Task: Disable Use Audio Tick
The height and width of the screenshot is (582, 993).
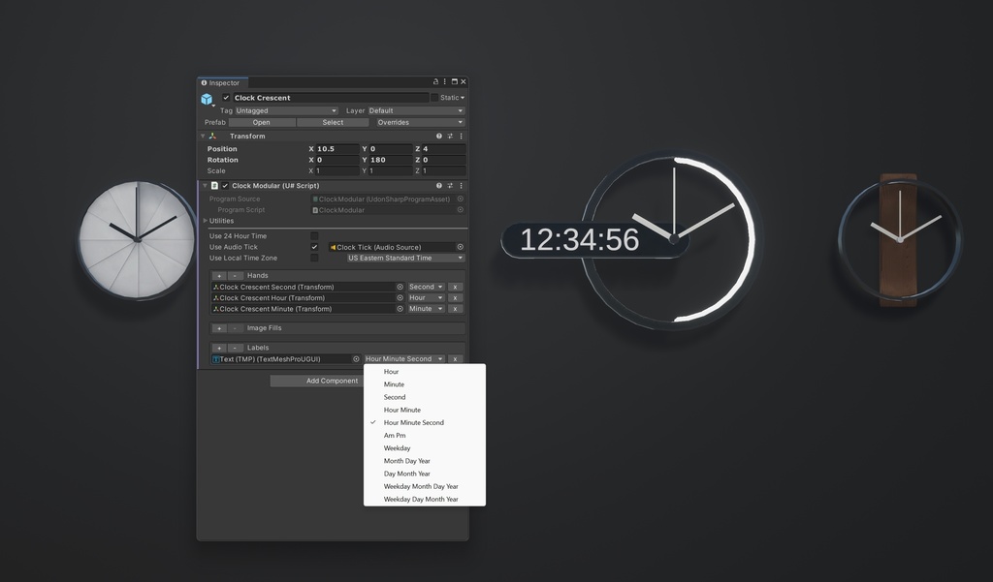Action: pyautogui.click(x=313, y=247)
